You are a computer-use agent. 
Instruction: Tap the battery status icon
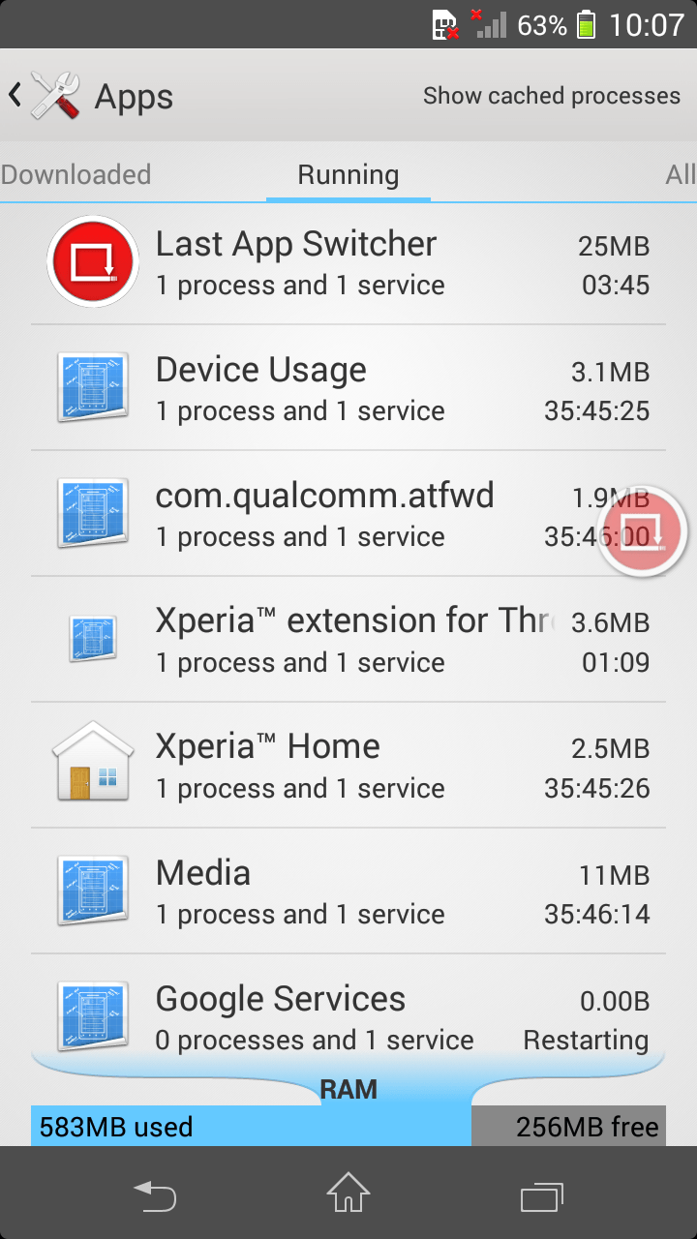click(586, 24)
